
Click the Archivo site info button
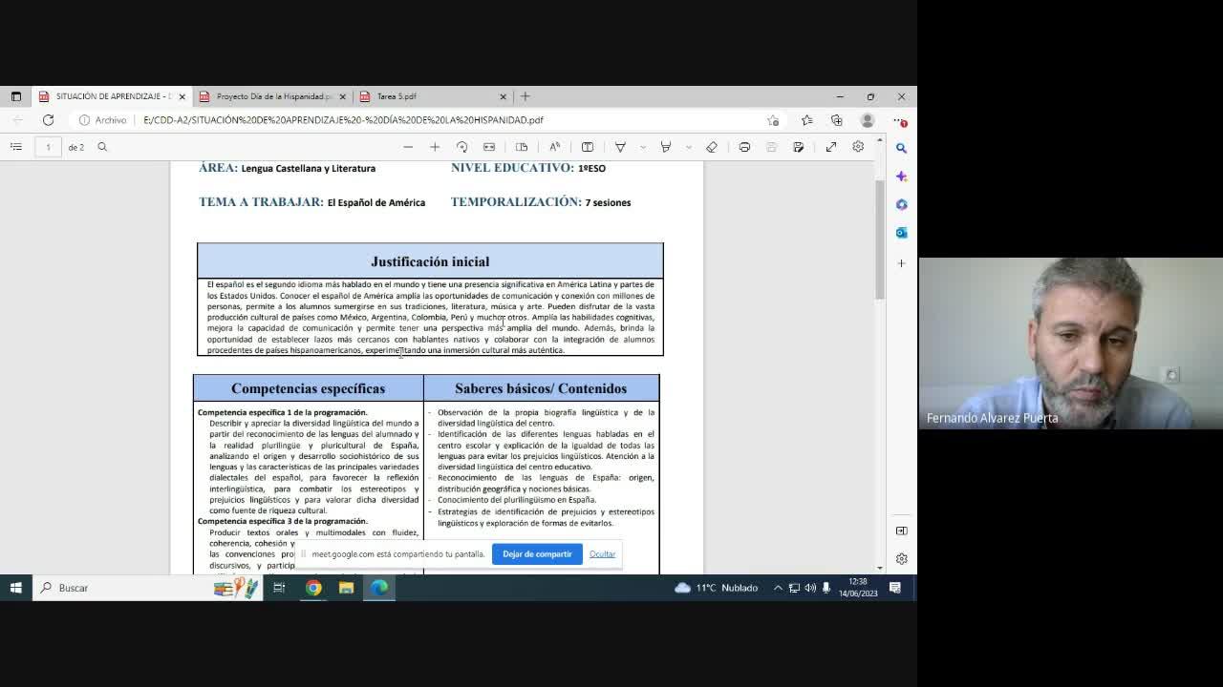click(x=102, y=120)
